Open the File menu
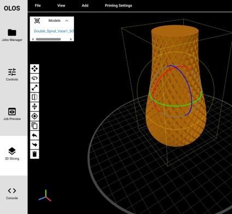 [38, 5]
